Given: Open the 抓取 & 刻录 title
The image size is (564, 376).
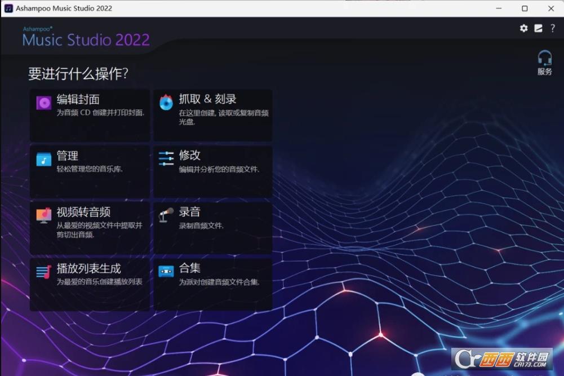Looking at the screenshot, I should 207,99.
